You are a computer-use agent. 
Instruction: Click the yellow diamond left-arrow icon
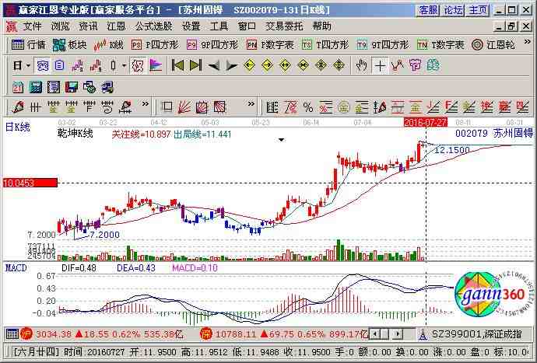click(250, 65)
